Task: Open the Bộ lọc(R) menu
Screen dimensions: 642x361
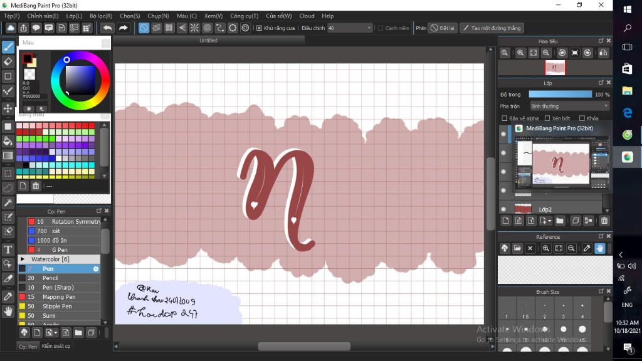Action: 101,16
